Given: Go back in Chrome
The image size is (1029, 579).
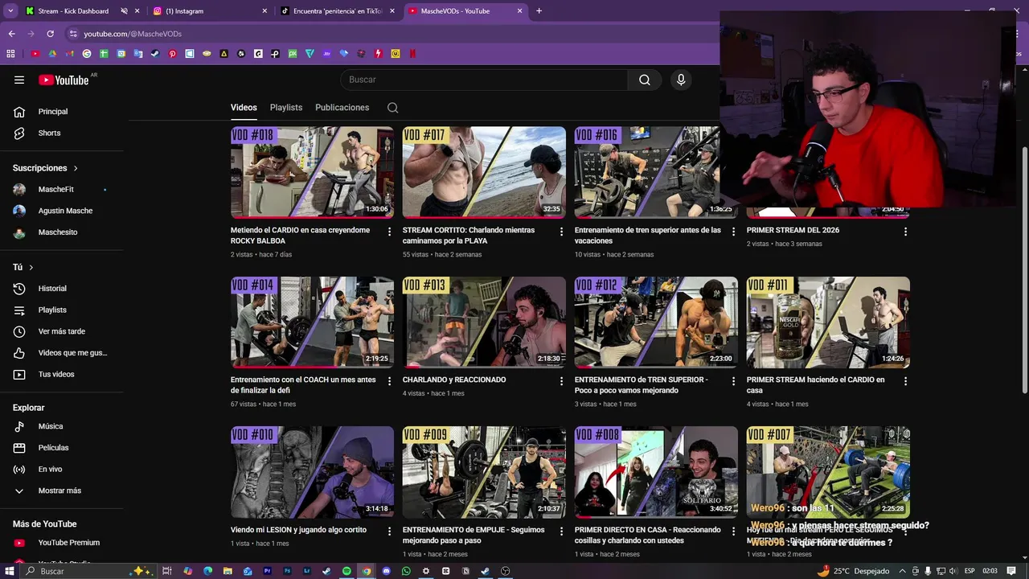Looking at the screenshot, I should click(11, 34).
